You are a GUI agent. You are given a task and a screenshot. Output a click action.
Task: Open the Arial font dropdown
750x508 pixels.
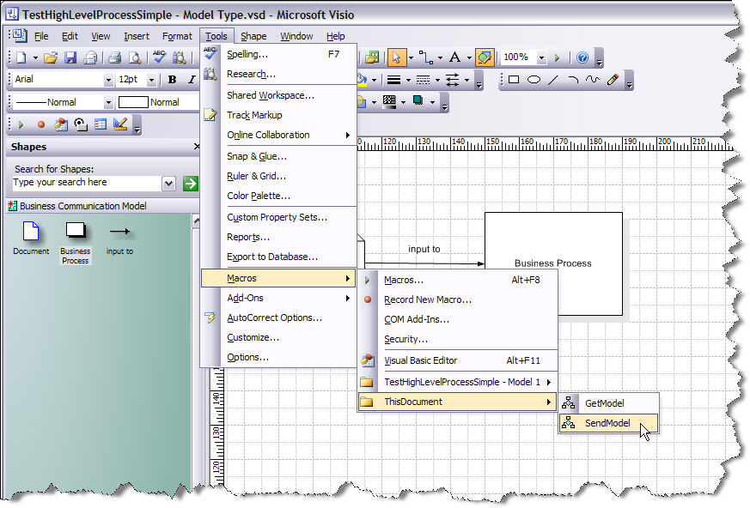109,78
